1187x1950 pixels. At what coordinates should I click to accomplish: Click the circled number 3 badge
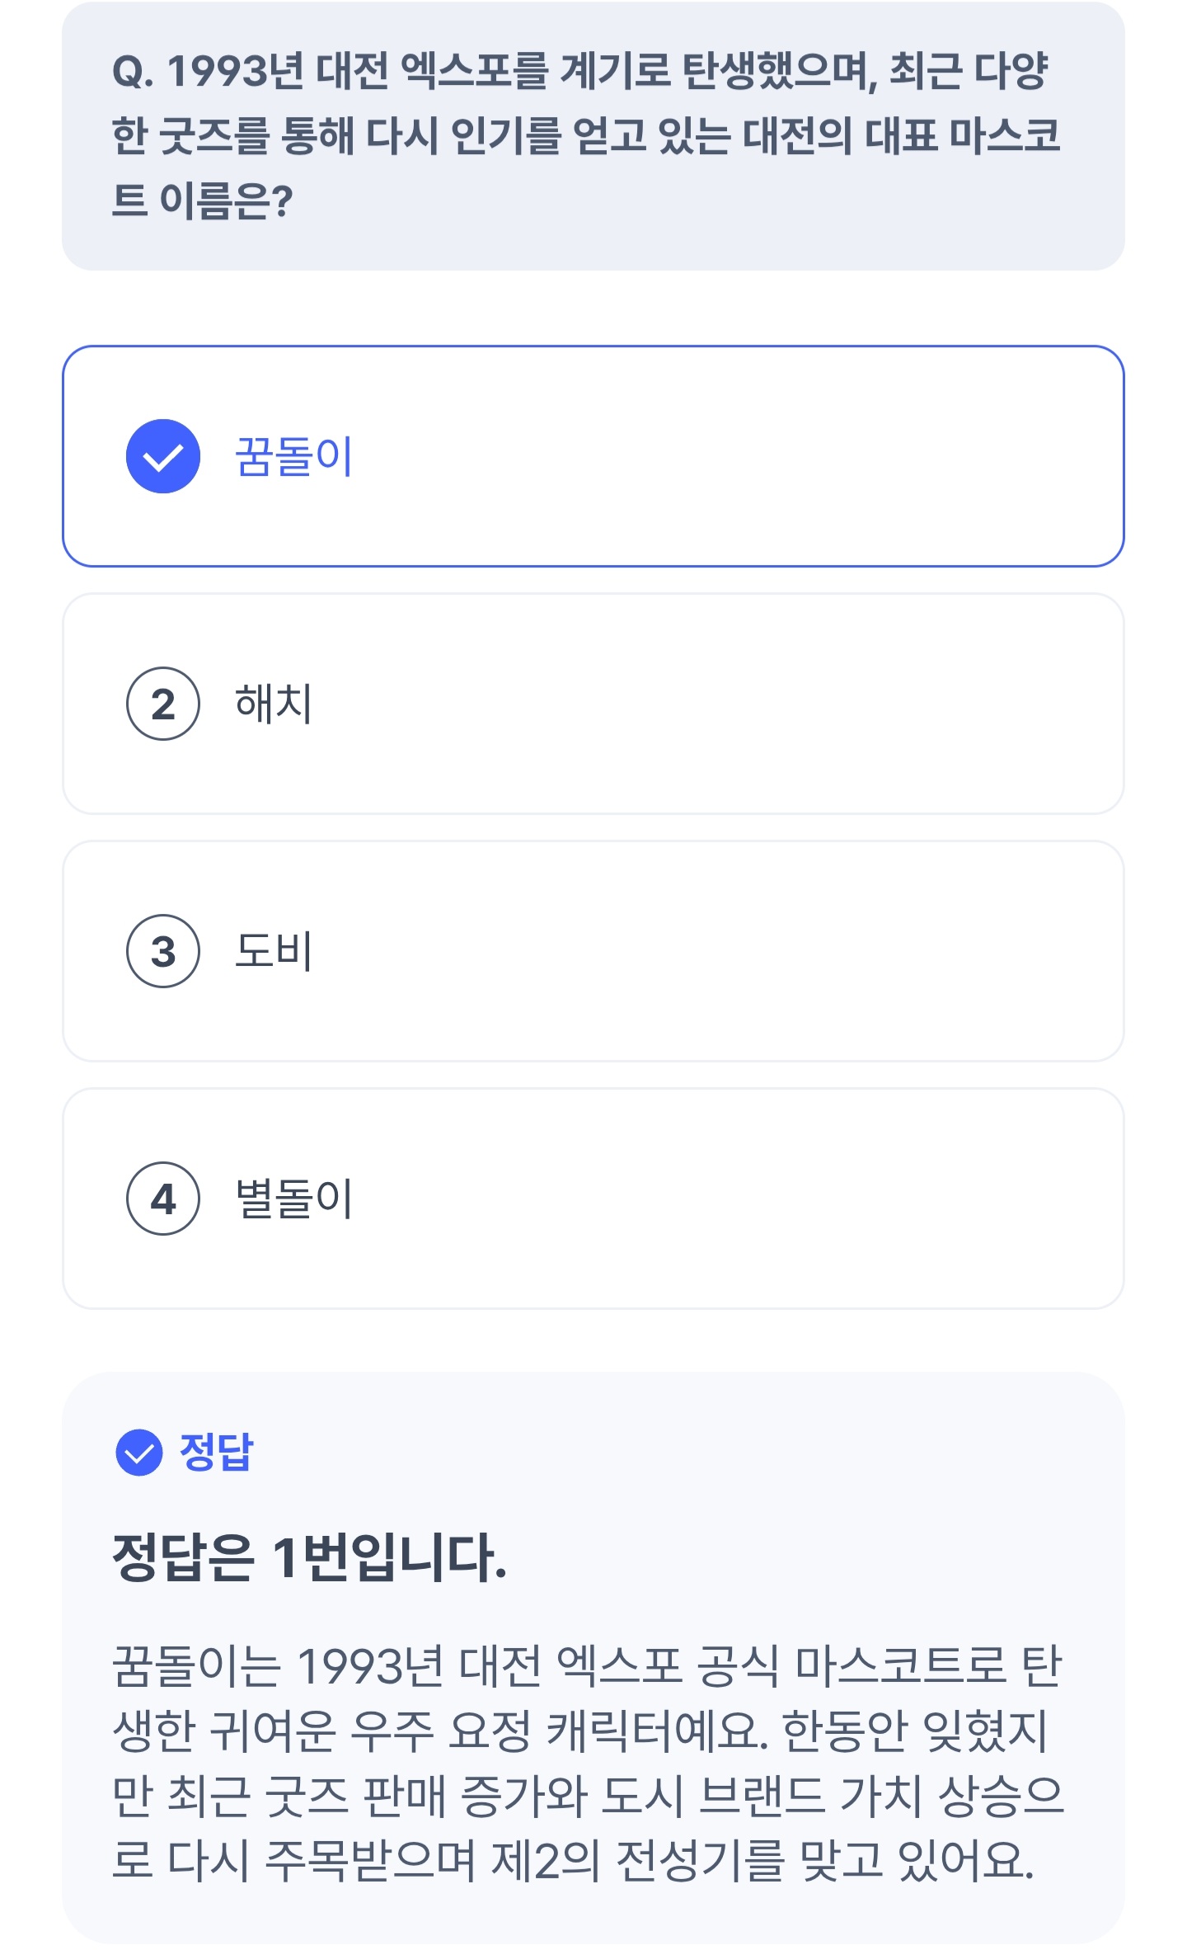pos(163,951)
